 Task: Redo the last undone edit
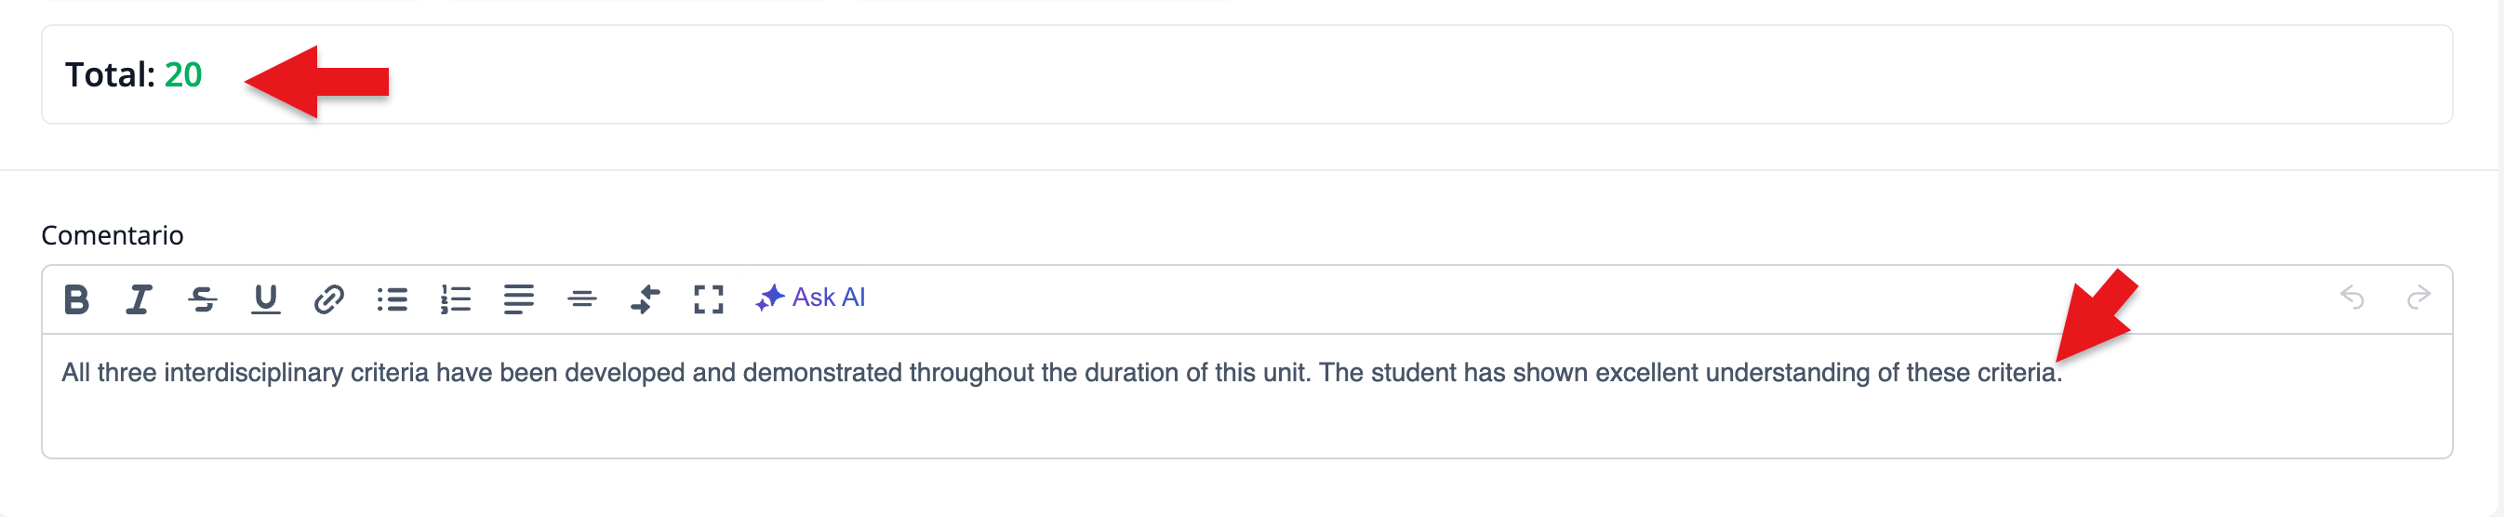(2418, 298)
